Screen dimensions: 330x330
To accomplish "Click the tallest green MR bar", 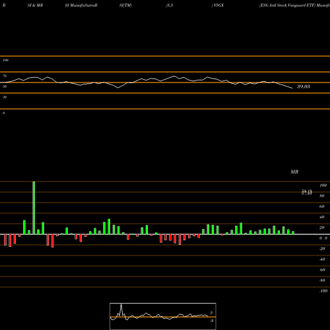I will 34,208.
